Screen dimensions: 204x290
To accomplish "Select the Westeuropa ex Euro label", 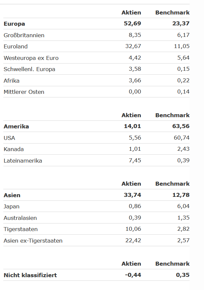I will [31, 58].
